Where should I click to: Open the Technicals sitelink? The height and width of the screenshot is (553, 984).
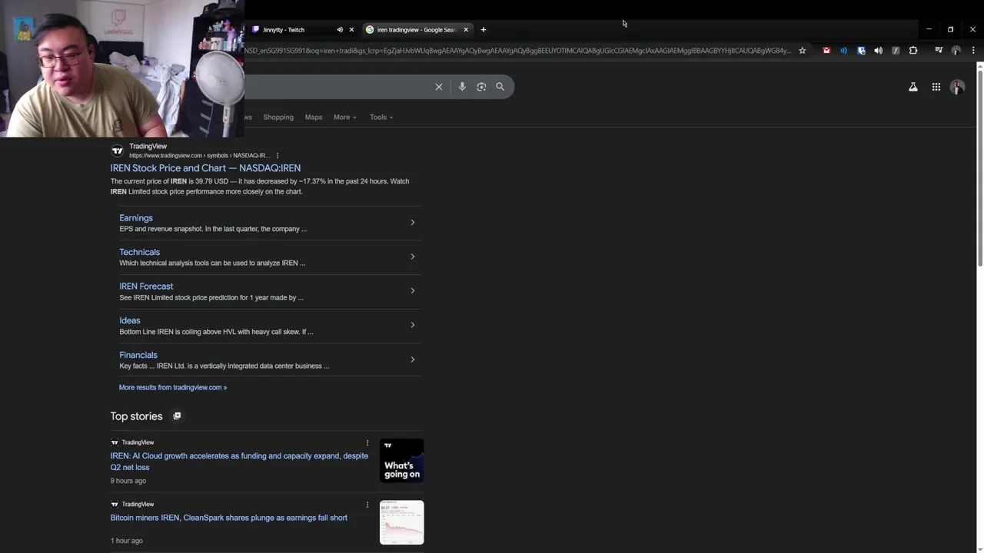coord(139,252)
